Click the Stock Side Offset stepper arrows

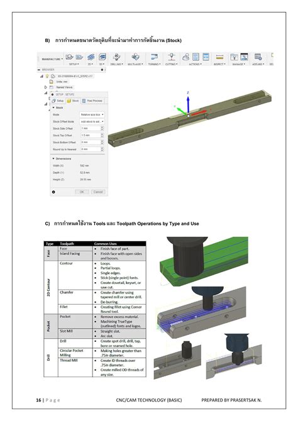tap(102, 129)
